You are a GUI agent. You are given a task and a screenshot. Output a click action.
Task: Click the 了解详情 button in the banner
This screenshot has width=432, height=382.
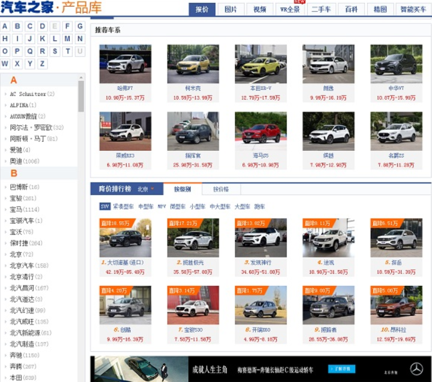click(342, 369)
